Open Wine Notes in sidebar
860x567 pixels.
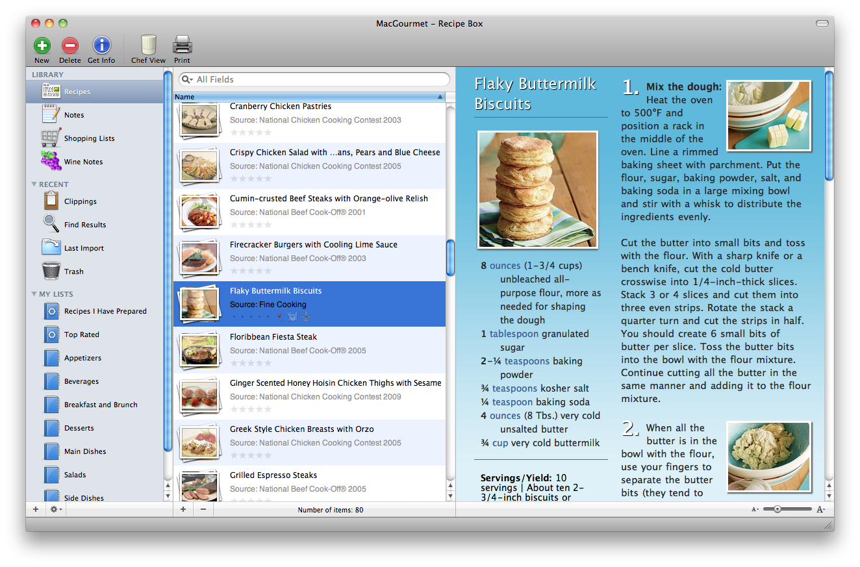[x=95, y=162]
